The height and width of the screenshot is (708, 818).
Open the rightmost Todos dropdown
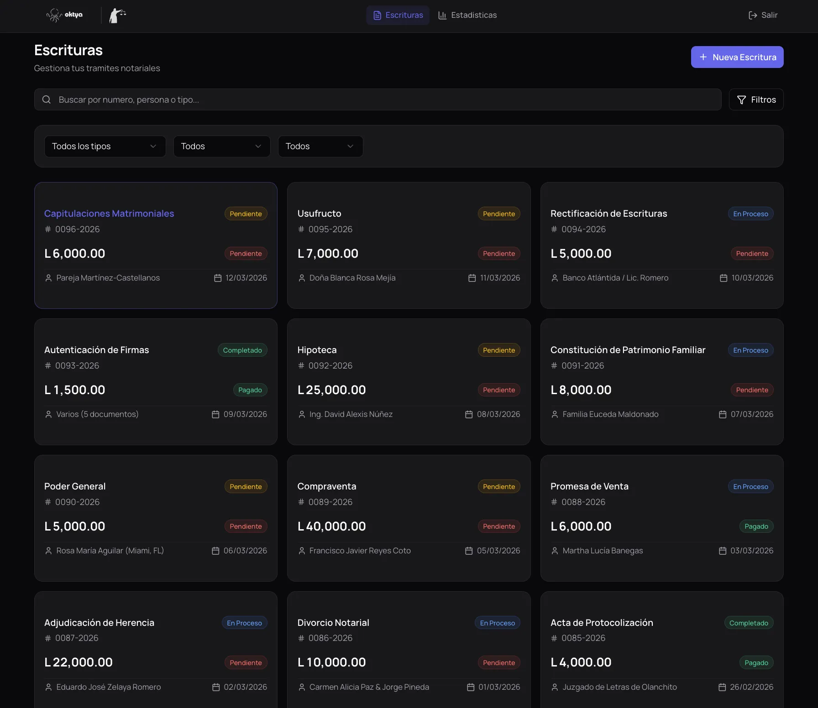pos(320,146)
